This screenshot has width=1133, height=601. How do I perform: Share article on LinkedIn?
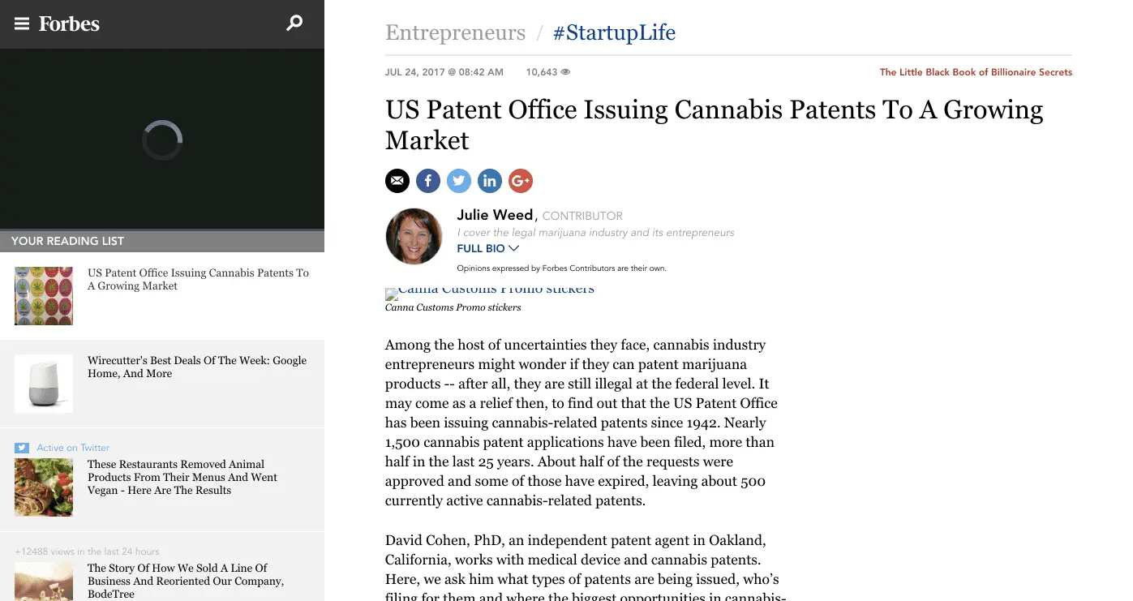pos(490,181)
